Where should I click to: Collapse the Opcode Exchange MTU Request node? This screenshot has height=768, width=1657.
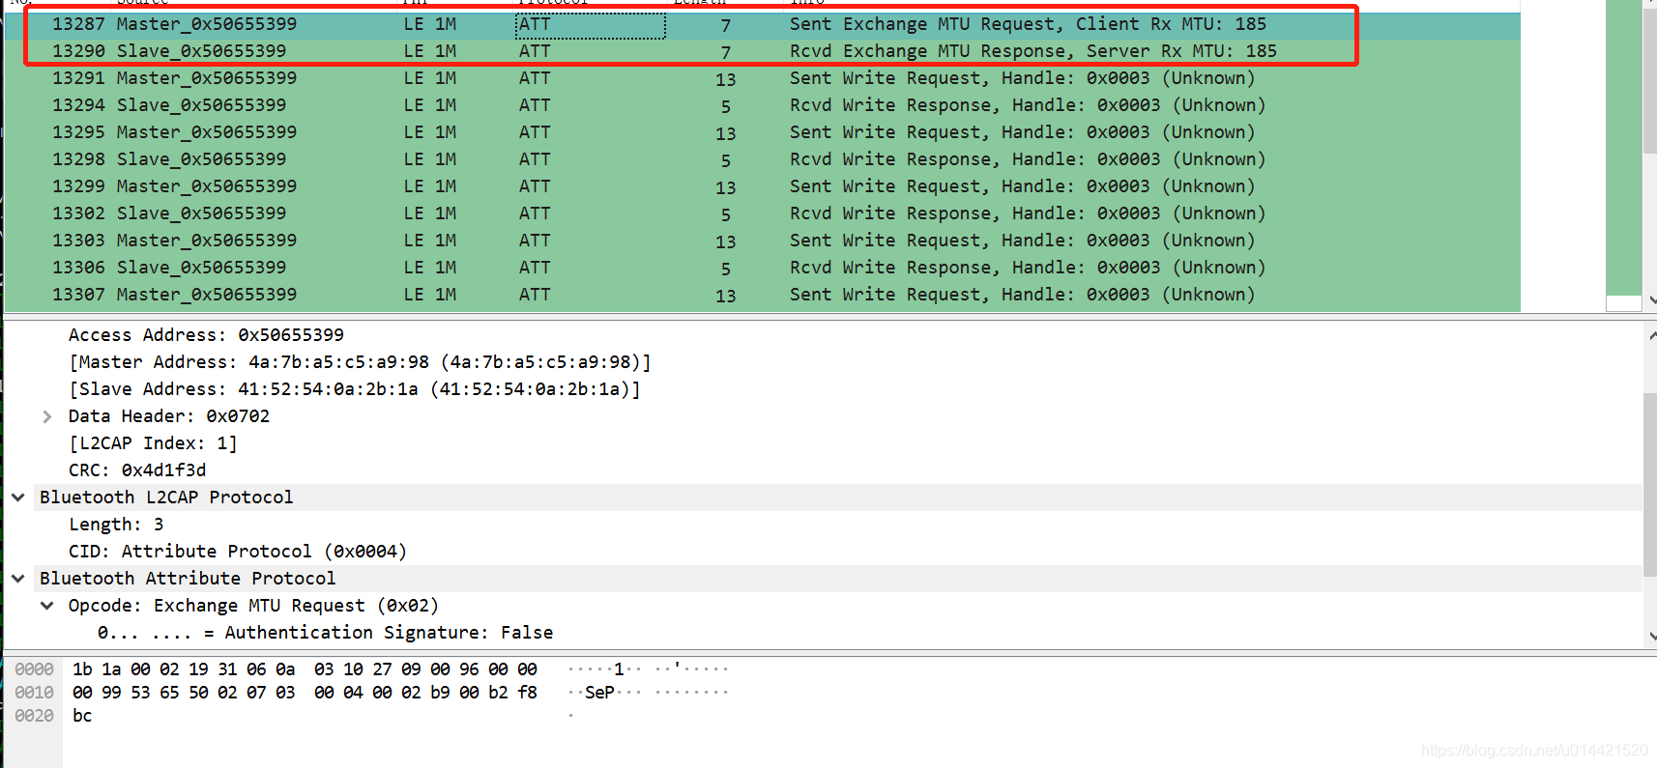coord(46,606)
